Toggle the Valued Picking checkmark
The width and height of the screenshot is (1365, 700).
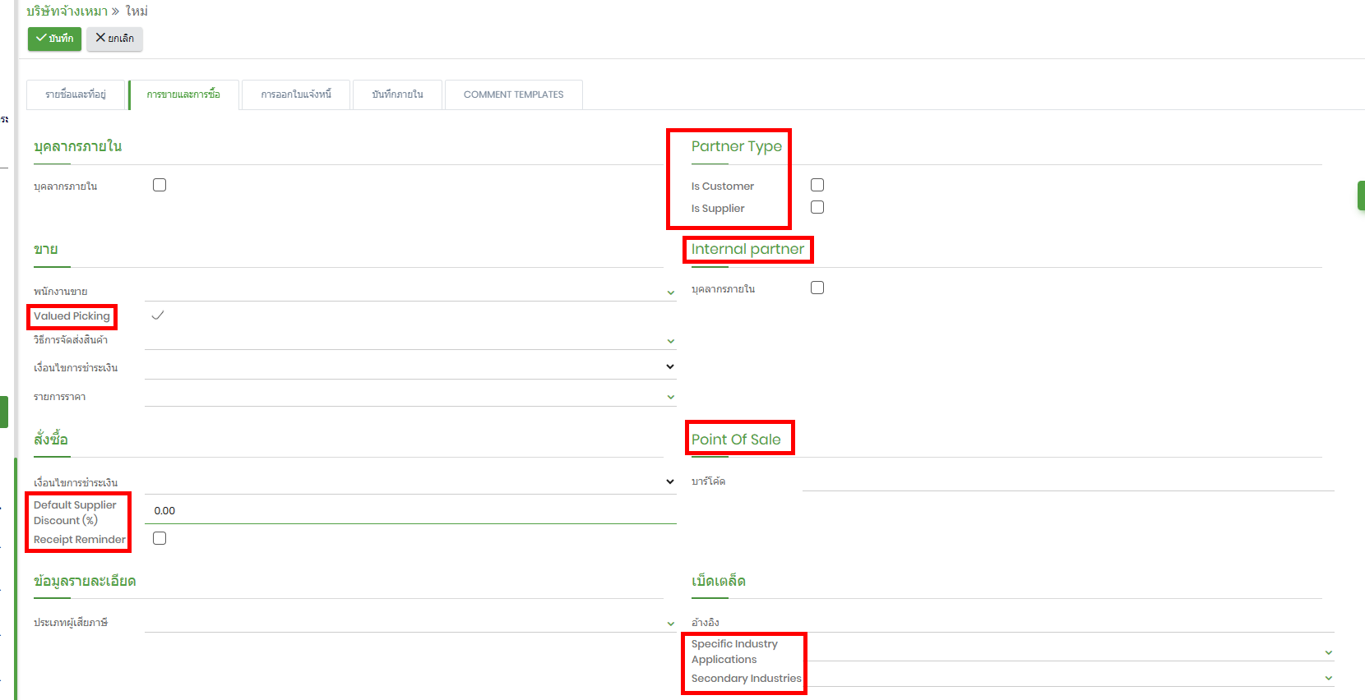tap(158, 315)
